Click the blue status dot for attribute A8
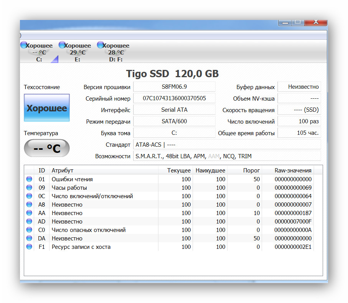The width and height of the screenshot is (348, 303). (29, 204)
